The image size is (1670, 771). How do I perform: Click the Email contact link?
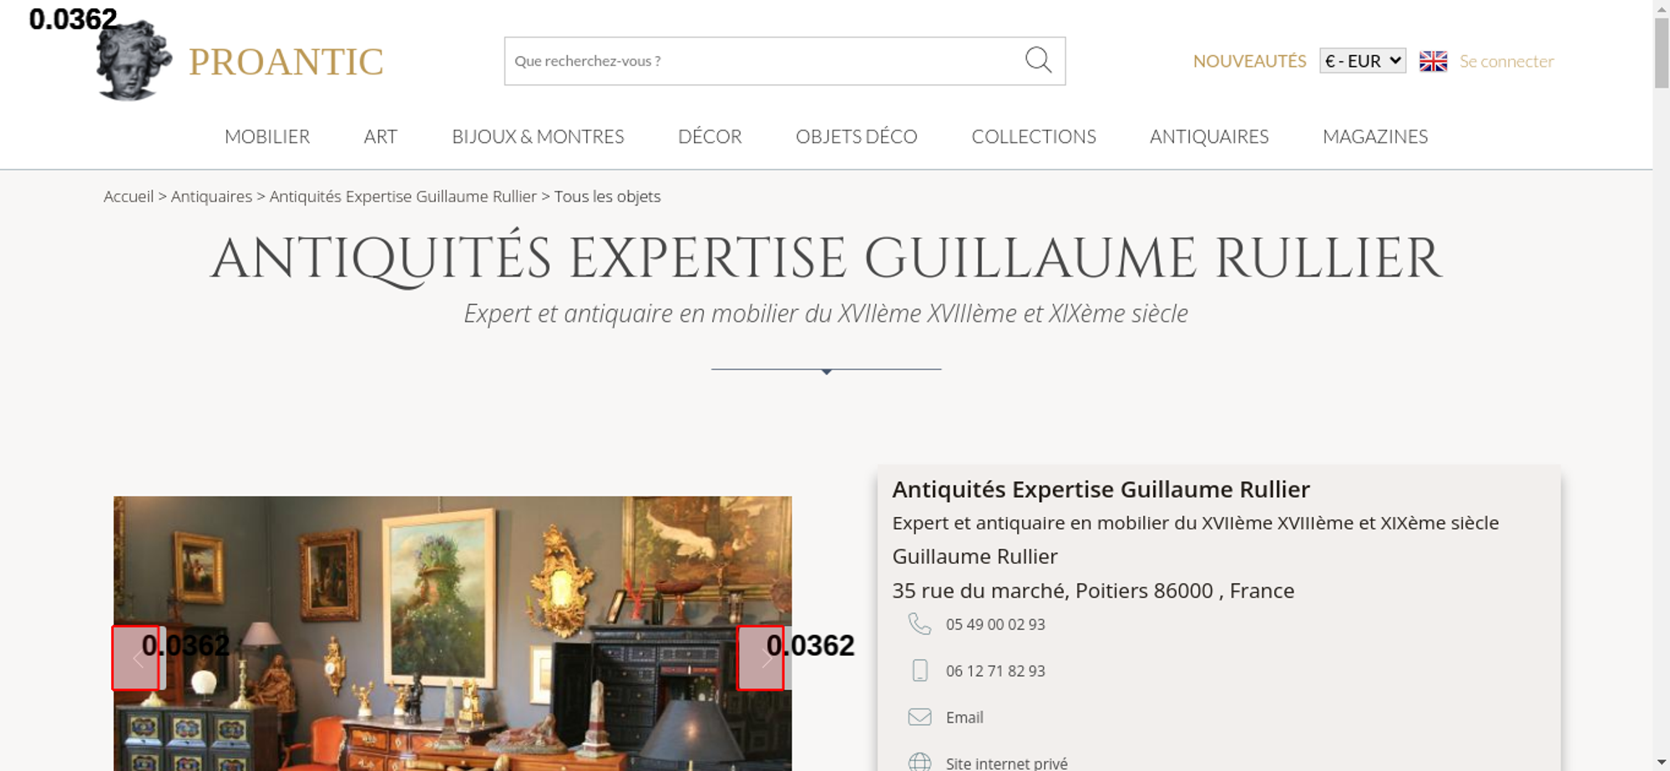[964, 718]
